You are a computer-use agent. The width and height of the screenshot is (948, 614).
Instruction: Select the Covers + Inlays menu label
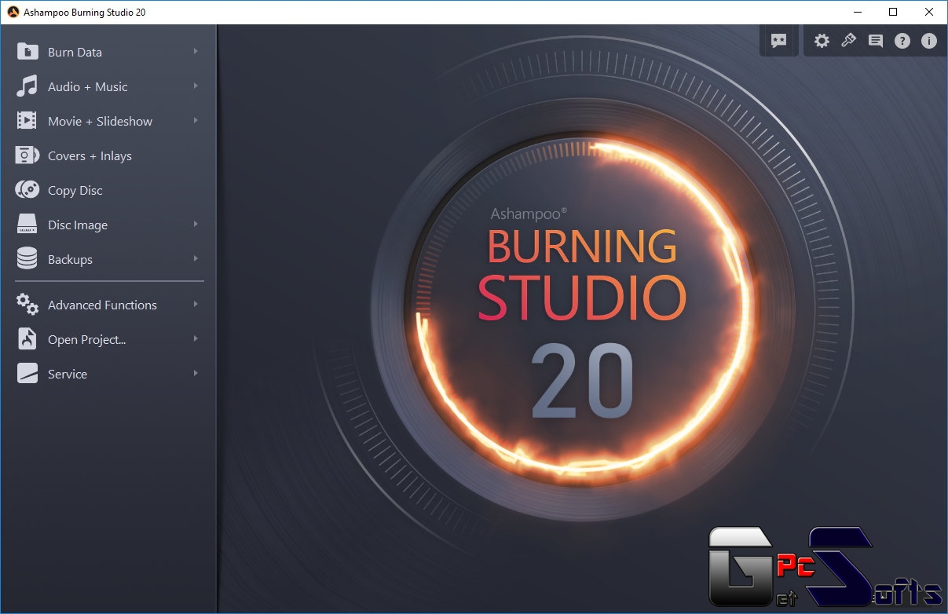(90, 156)
